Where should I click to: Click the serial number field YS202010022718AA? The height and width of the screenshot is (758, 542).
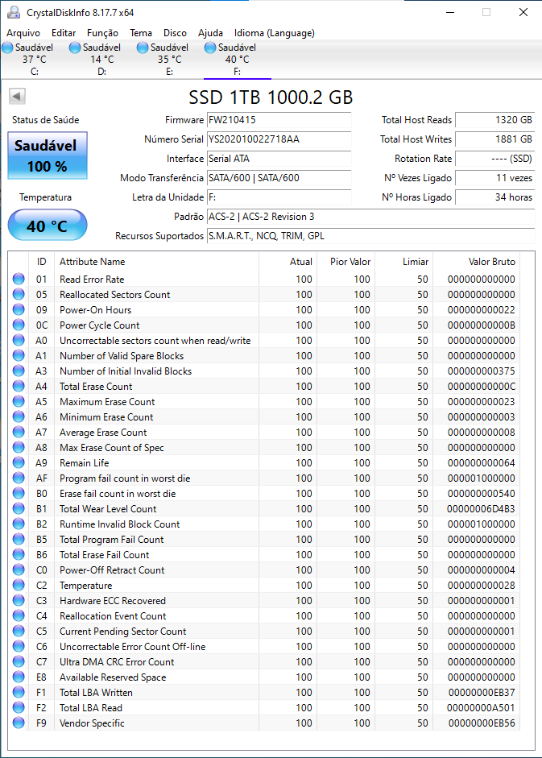click(x=279, y=139)
